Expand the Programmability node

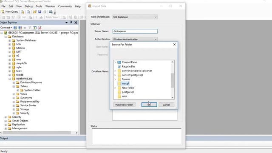pyautogui.click(x=14, y=102)
